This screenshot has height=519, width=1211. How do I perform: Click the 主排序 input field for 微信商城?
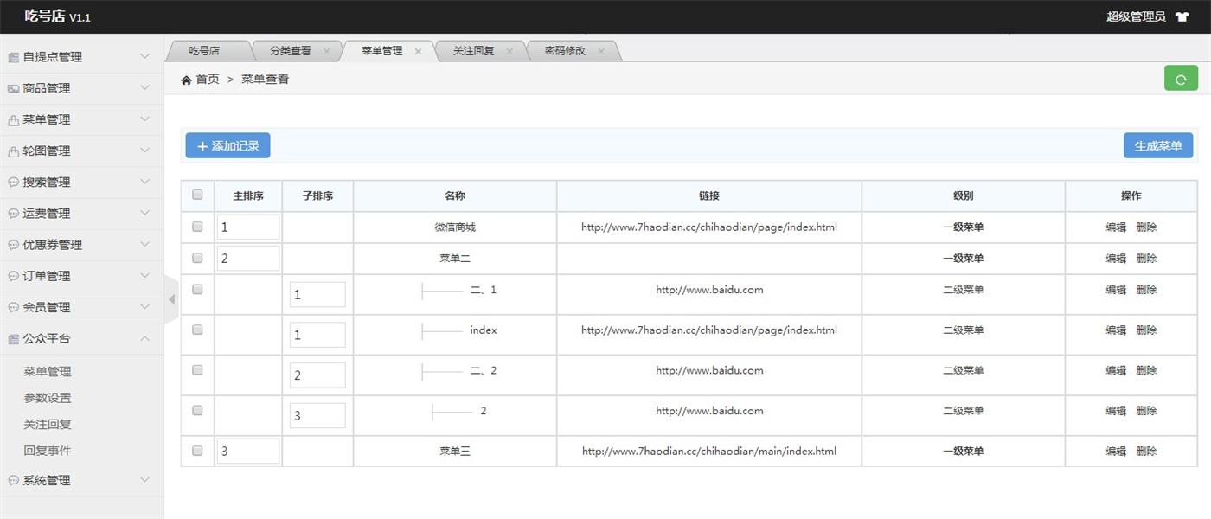click(x=248, y=227)
